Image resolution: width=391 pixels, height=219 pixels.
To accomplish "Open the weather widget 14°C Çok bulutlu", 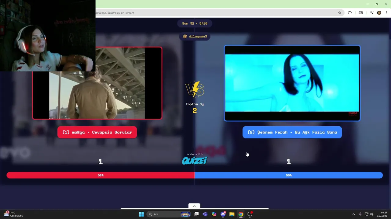I will click(14, 214).
